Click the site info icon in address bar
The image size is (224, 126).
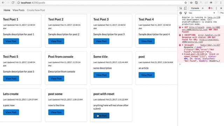19,2
